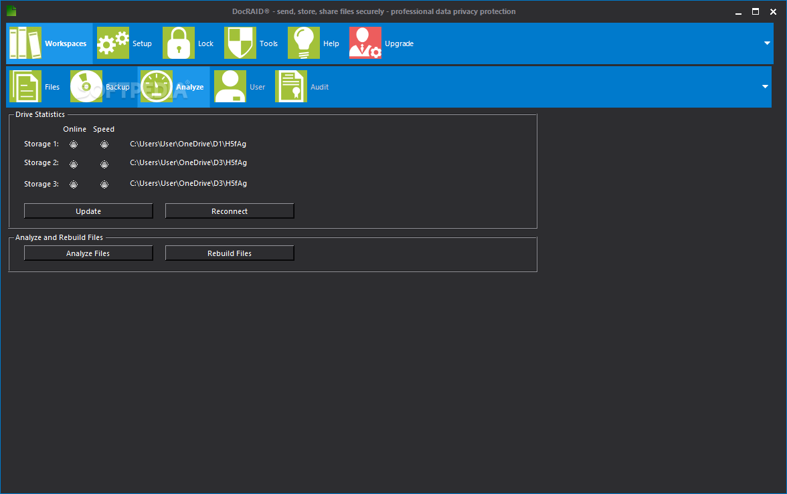This screenshot has width=787, height=494.
Task: Open the User profile icon
Action: (x=230, y=86)
